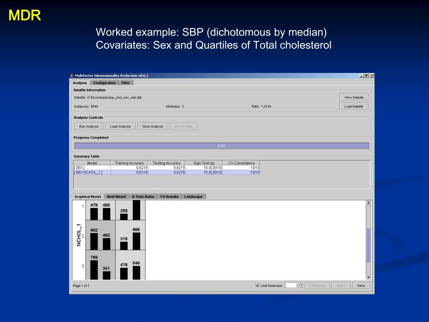This screenshot has width=429, height=322.
Task: Select the [SEX] model row
Action: (x=92, y=168)
